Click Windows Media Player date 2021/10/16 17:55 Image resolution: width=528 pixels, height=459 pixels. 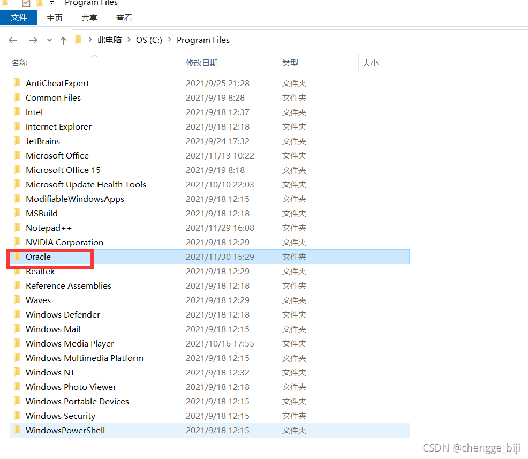[x=220, y=343]
